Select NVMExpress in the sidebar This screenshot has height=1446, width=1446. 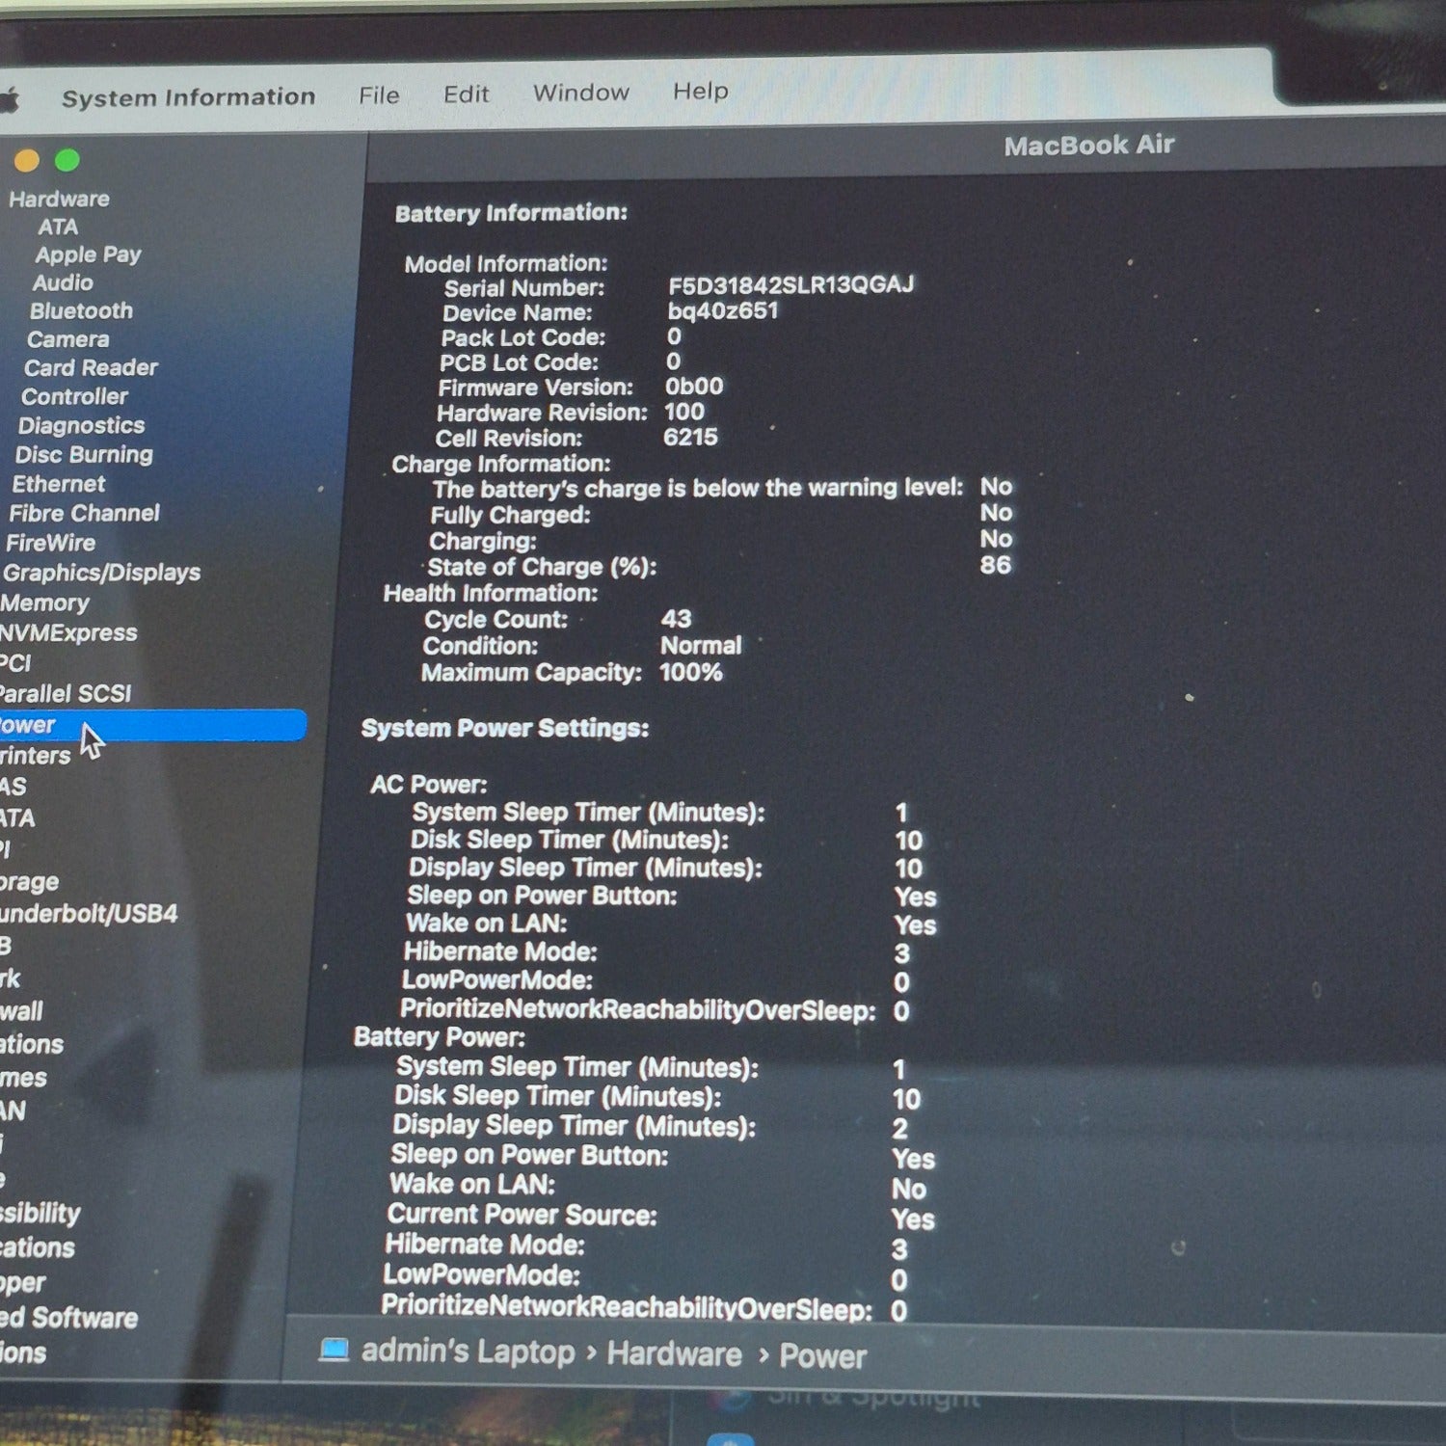coord(68,633)
